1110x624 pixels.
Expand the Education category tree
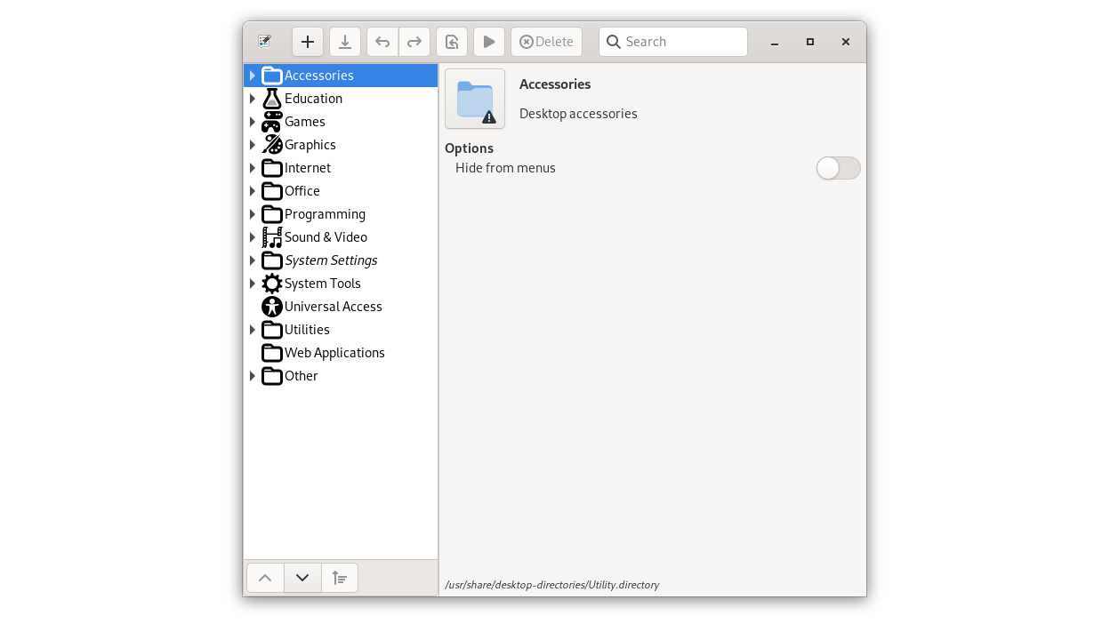coord(253,99)
